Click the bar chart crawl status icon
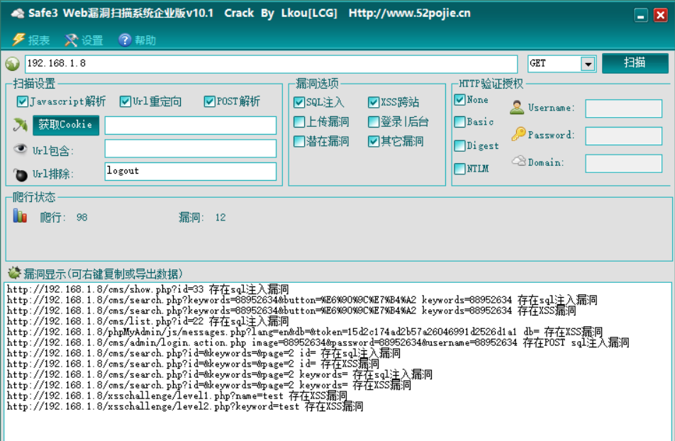Viewport: 675px width, 441px height. tap(20, 216)
